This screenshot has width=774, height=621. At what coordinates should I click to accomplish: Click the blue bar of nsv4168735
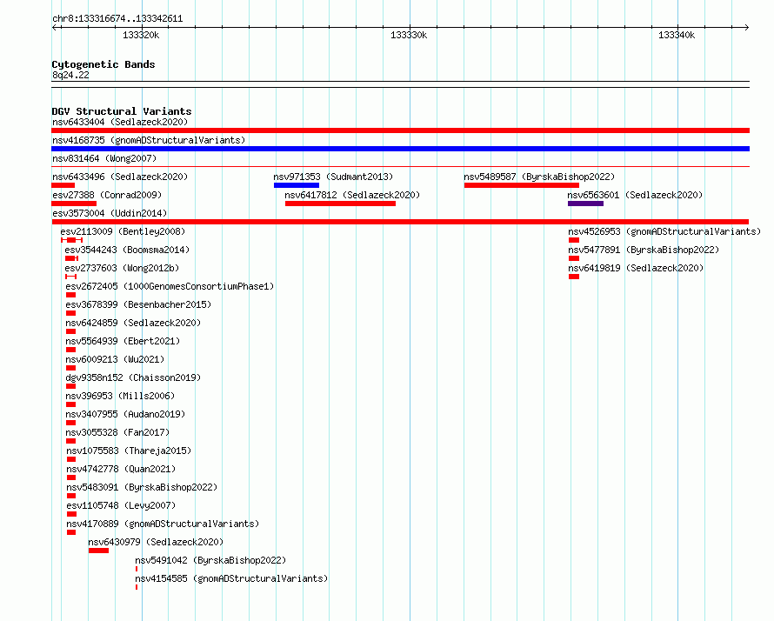pos(400,149)
